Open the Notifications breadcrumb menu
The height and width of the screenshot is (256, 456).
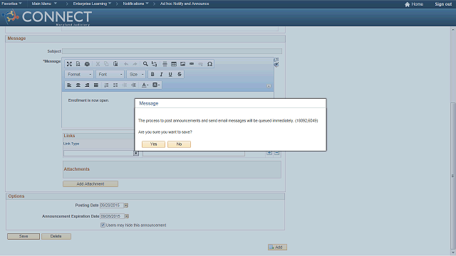point(135,4)
